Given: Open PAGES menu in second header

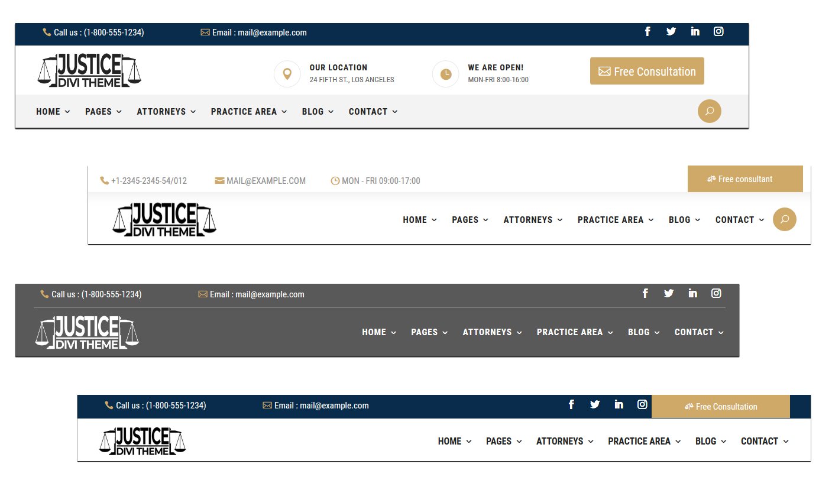Looking at the screenshot, I should [x=470, y=219].
